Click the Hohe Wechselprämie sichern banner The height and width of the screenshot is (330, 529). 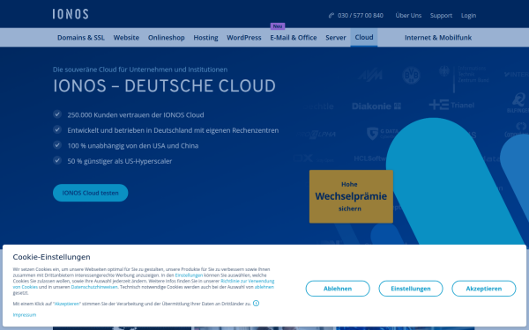coord(351,196)
